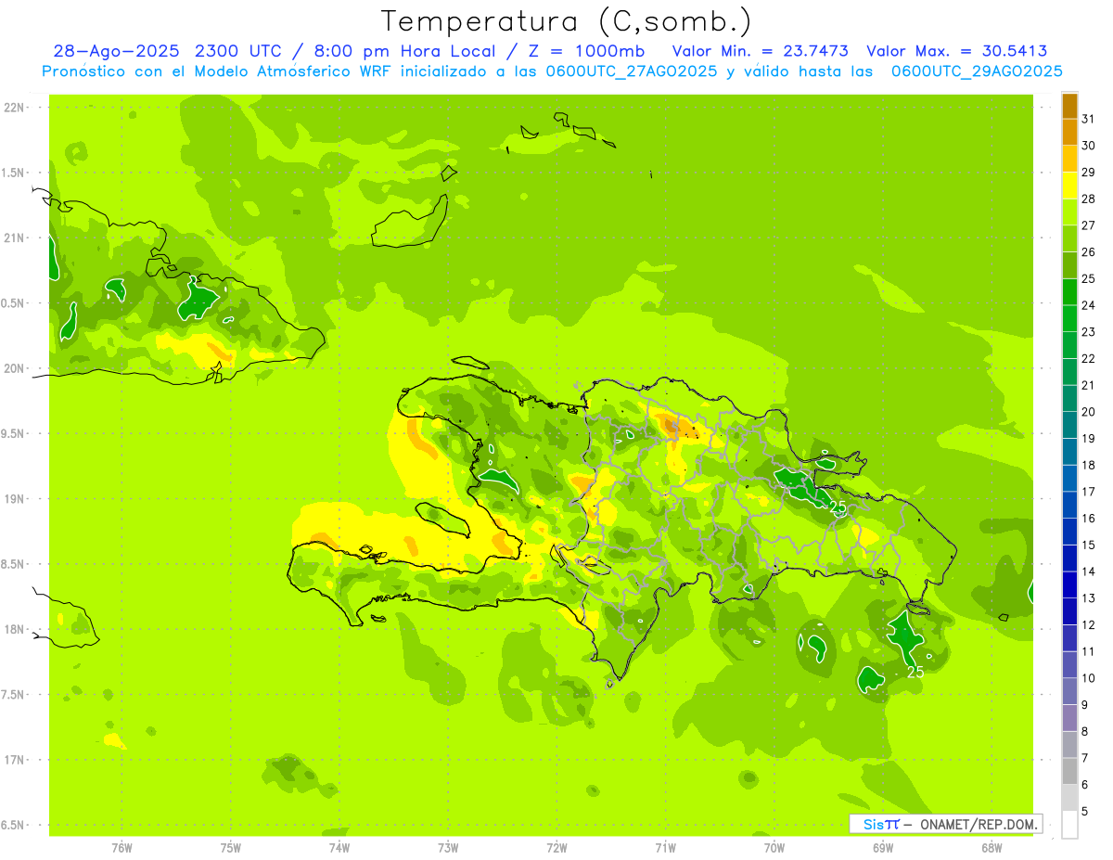Click longitude axis label "72W"

pyautogui.click(x=556, y=847)
